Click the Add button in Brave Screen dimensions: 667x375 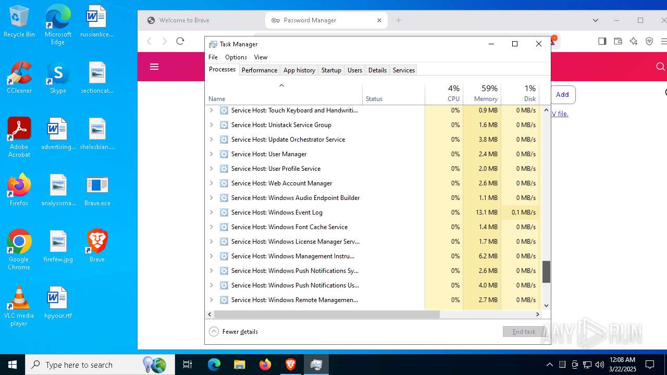click(x=562, y=95)
